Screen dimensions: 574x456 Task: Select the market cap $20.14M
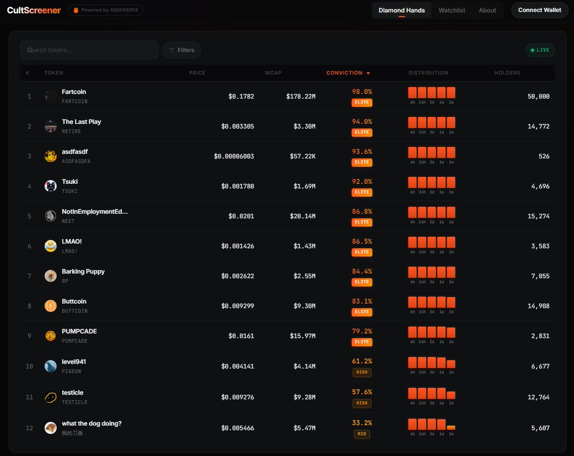point(303,216)
